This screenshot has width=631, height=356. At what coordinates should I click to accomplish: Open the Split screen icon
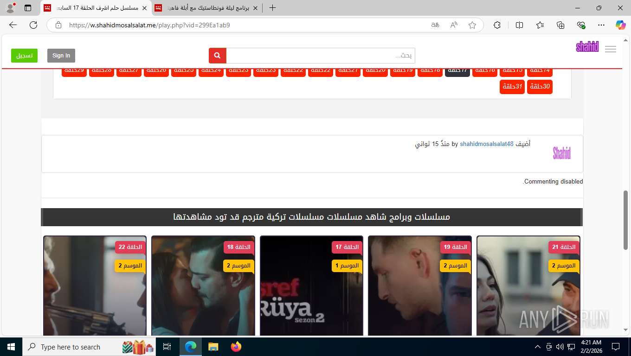click(519, 25)
